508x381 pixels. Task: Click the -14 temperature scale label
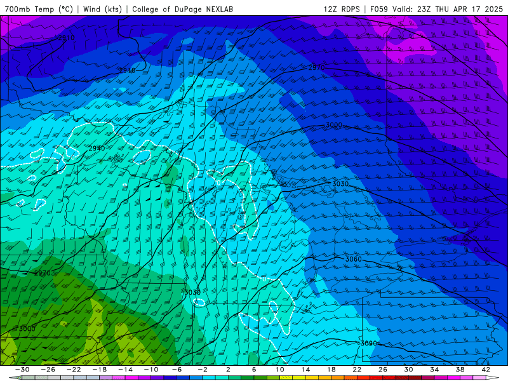click(125, 370)
